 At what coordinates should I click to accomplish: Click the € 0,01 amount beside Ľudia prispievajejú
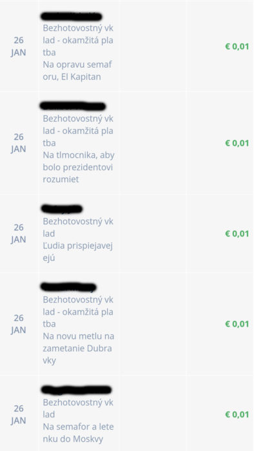point(237,233)
